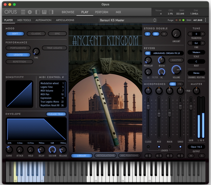Image resolution: width=211 pixels, height=185 pixels.
Task: Enable True Legato mode
Action: (55, 48)
